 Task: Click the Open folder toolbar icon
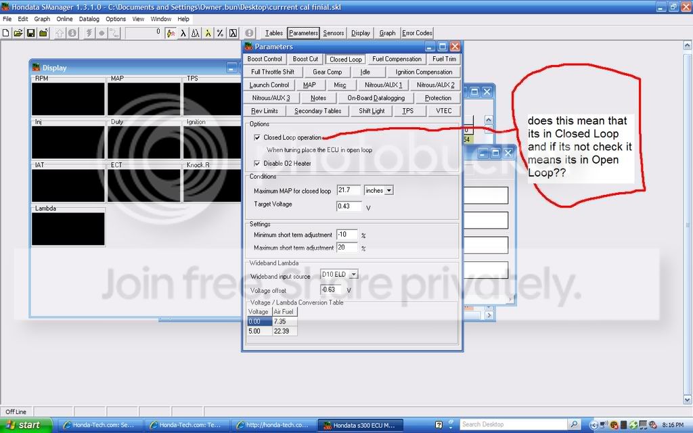coord(19,32)
